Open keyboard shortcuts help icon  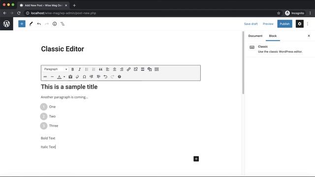pos(119,77)
